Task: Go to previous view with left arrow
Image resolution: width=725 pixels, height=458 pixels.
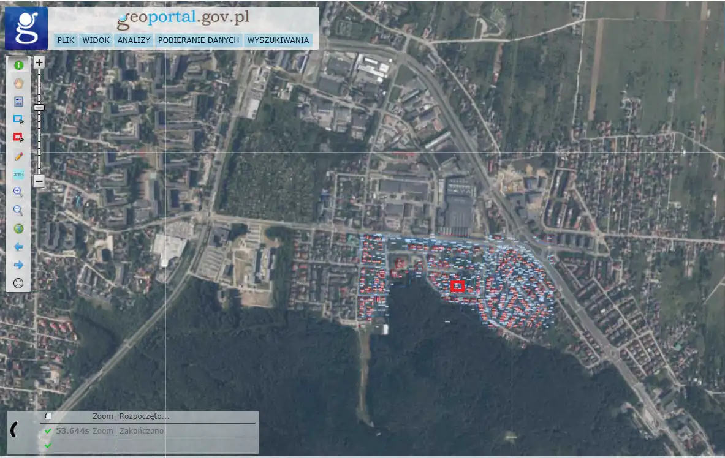Action: [x=18, y=247]
